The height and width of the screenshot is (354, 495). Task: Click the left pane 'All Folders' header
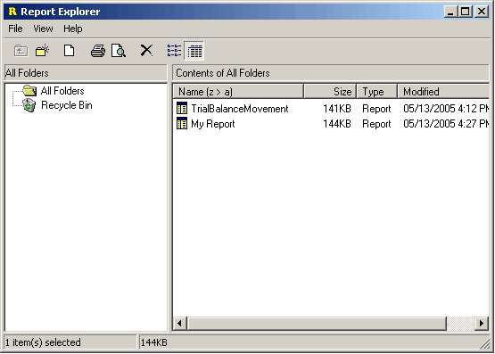(86, 73)
